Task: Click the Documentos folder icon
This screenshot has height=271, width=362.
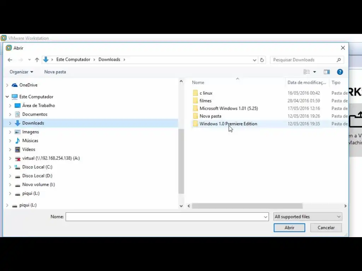Action: pos(17,114)
